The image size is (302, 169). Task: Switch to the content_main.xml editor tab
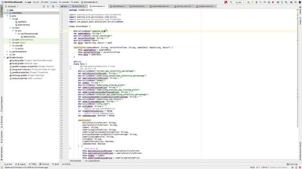pos(206,6)
